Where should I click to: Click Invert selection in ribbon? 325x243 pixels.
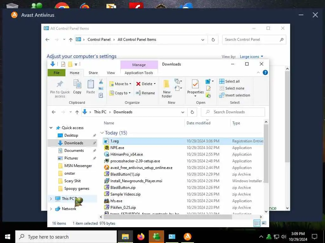[235, 95]
